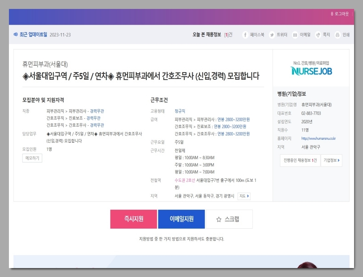Click 경력무관 link for 피부관리사
The height and width of the screenshot is (277, 363).
click(97, 111)
